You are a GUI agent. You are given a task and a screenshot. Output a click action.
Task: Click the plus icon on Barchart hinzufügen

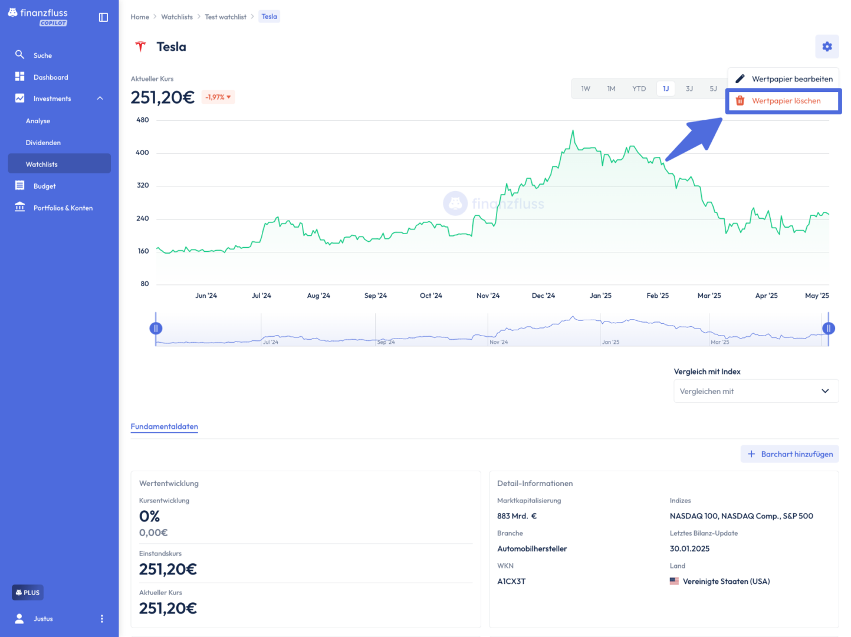click(751, 454)
